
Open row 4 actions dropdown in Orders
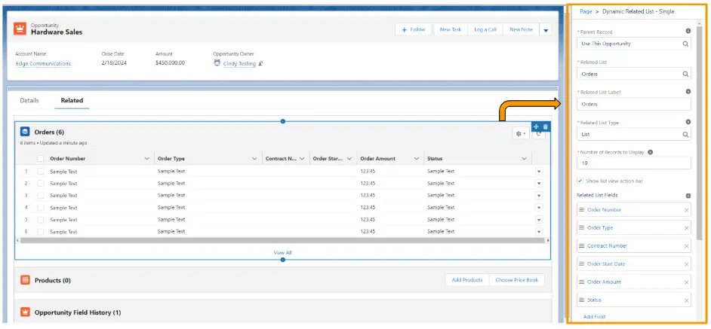click(539, 207)
